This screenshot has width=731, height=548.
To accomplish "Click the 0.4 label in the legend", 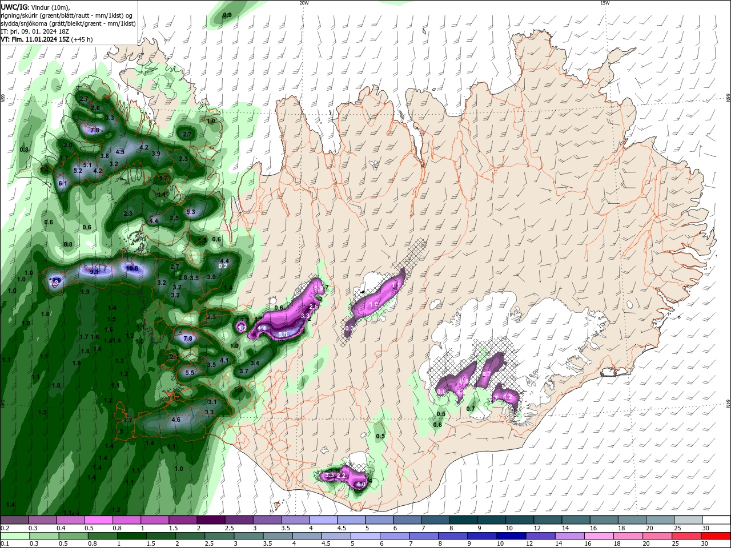I will click(61, 528).
